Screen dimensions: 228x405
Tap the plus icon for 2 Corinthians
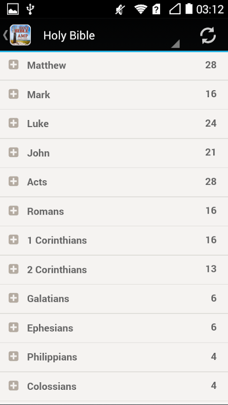pos(14,269)
